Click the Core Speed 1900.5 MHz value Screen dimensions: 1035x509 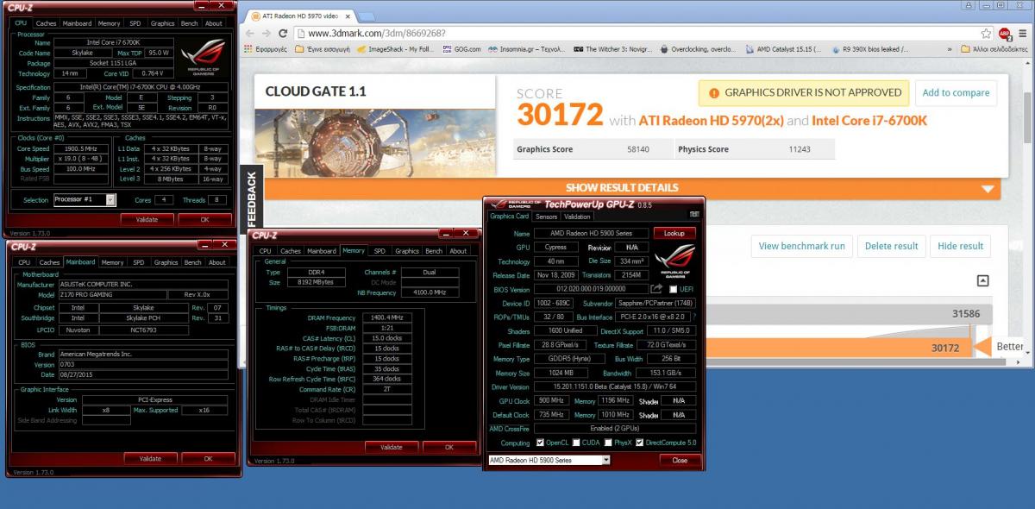tap(83, 149)
